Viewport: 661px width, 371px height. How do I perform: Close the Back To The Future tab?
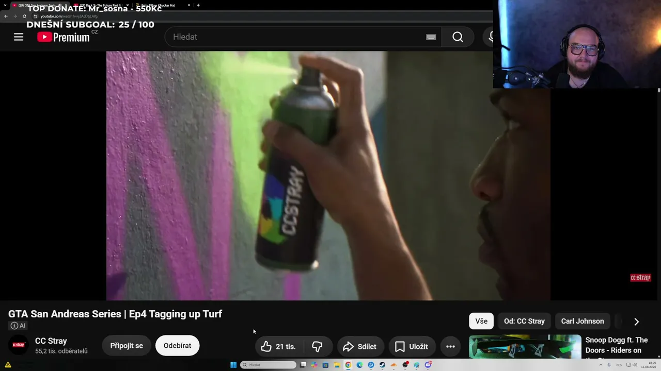click(128, 5)
